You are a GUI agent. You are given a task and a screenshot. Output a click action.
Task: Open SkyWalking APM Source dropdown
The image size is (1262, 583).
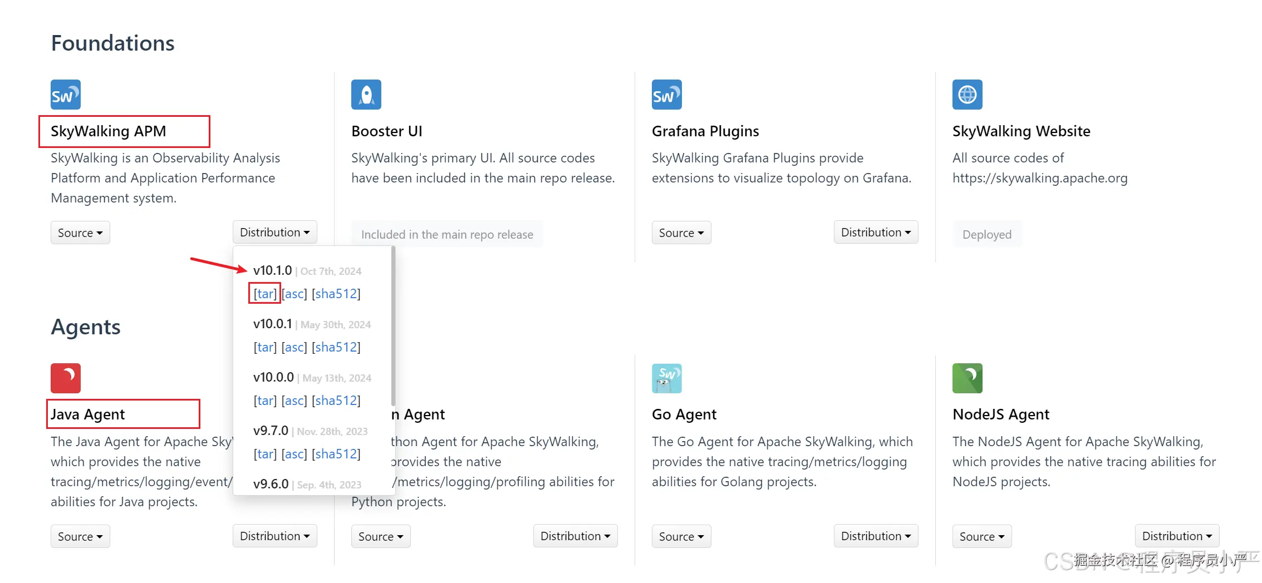[80, 233]
